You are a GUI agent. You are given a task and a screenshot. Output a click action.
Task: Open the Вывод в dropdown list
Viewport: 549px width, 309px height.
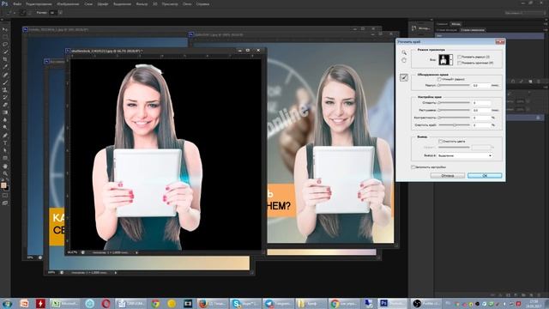[465, 155]
